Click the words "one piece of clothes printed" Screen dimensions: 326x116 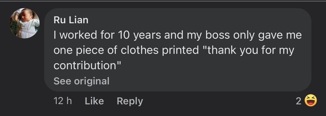point(126,51)
